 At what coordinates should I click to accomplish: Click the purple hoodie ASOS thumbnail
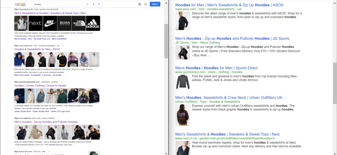point(73,59)
